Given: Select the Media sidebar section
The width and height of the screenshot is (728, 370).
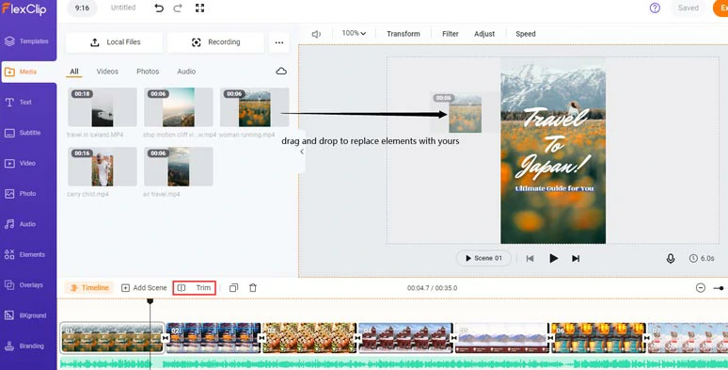Looking at the screenshot, I should pyautogui.click(x=28, y=72).
